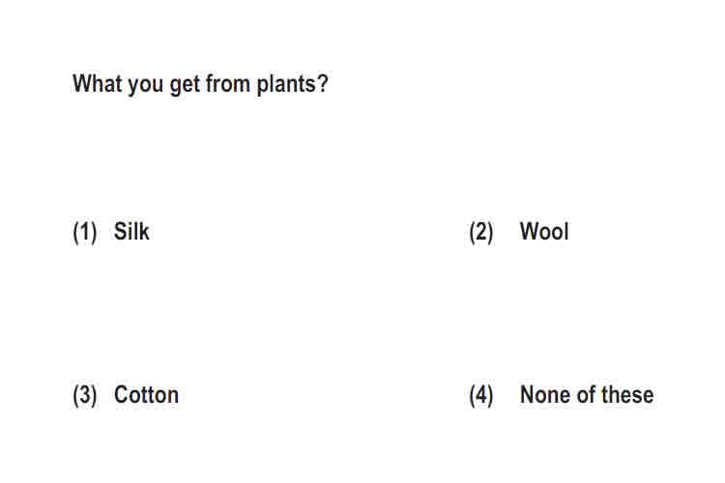Tap the (4) option marker
Image resolution: width=725 pixels, height=483 pixels.
coord(481,396)
